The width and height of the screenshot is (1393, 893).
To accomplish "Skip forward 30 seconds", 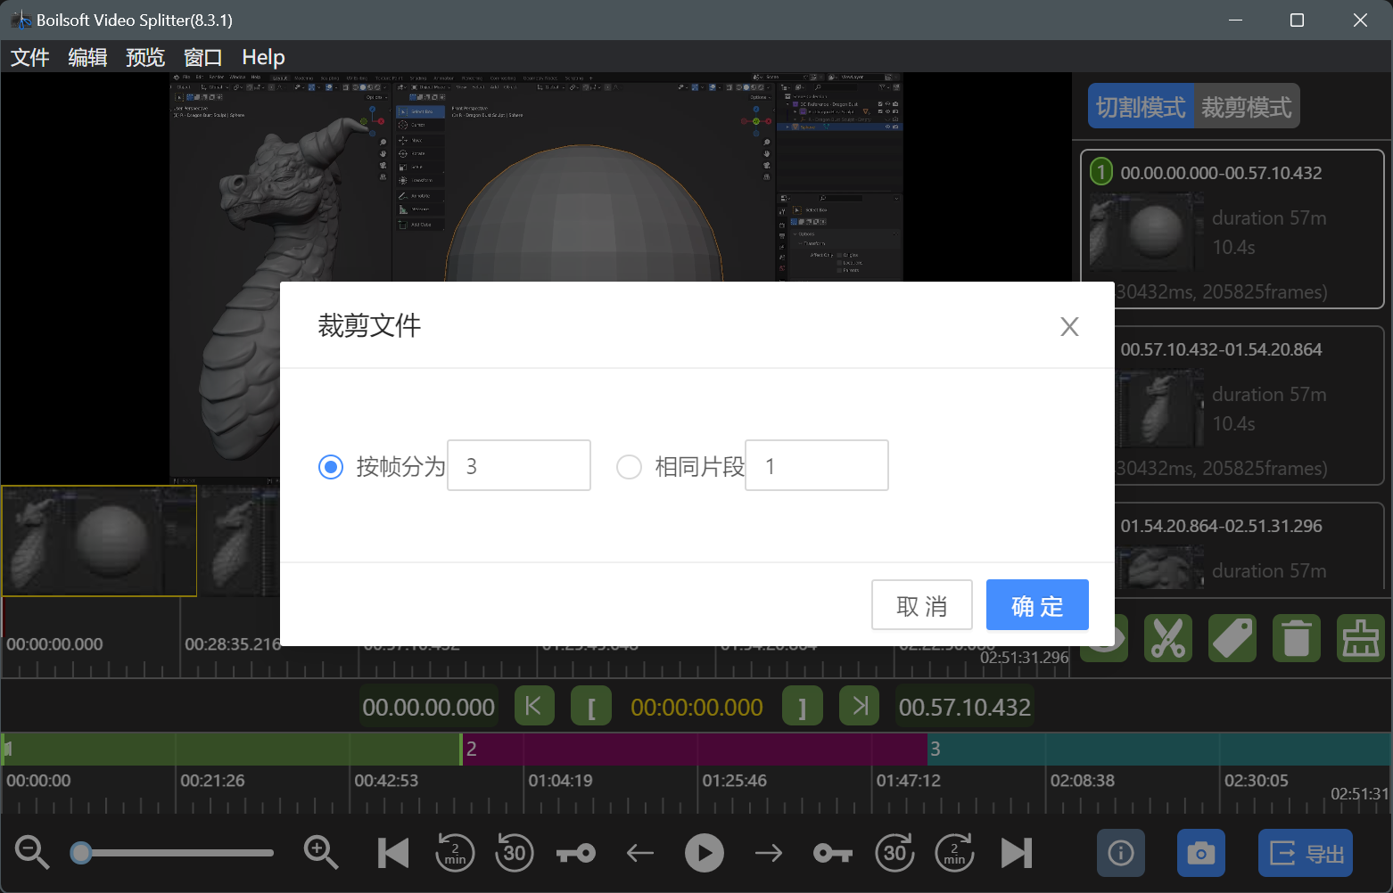I will [894, 853].
